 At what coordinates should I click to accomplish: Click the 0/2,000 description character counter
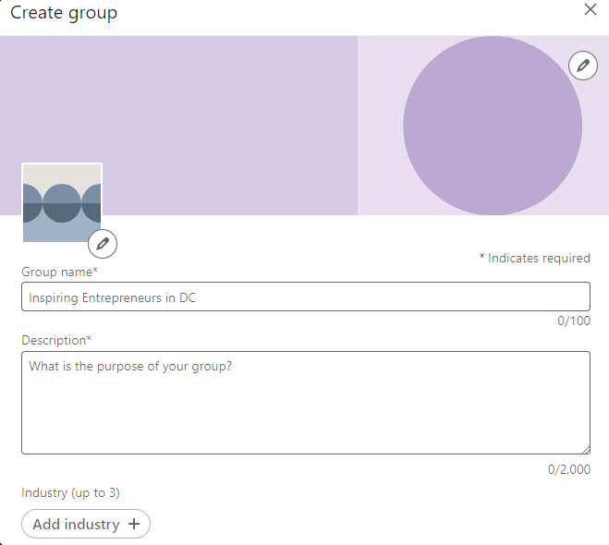568,469
